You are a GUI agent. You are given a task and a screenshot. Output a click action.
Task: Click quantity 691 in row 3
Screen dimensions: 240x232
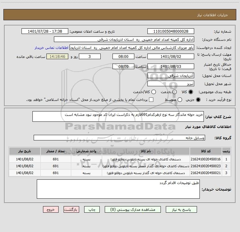(56, 173)
